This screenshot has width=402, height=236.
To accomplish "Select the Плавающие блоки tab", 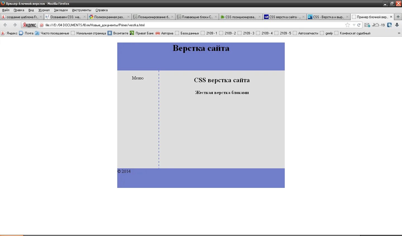I will pyautogui.click(x=197, y=16).
